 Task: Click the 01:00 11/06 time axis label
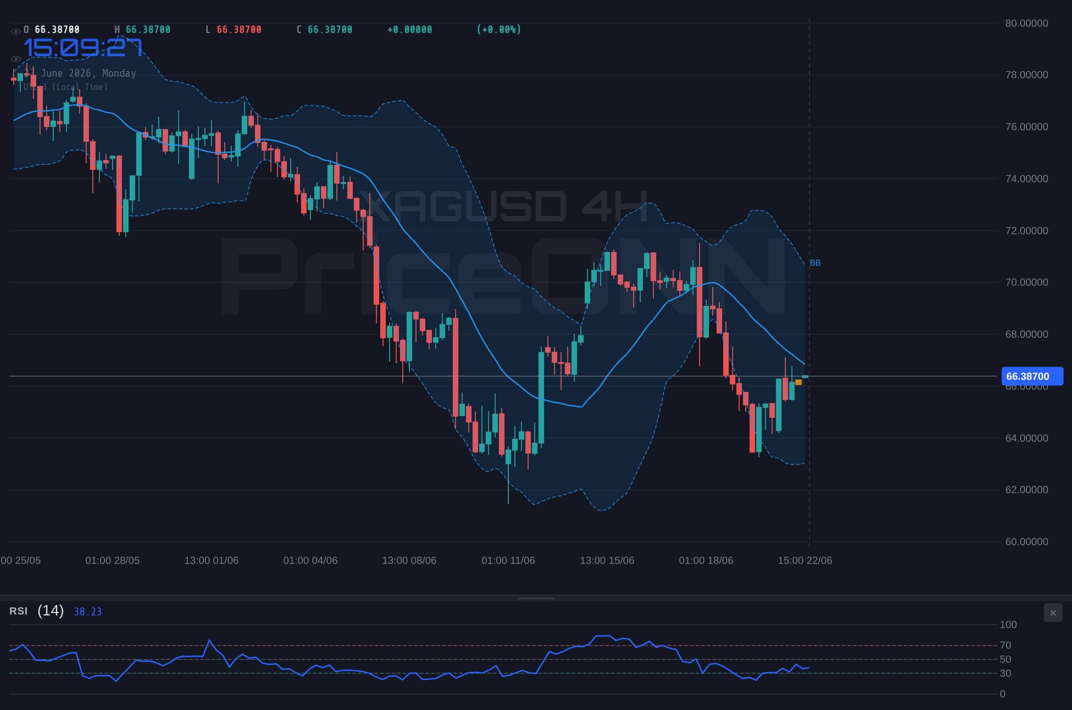[508, 561]
